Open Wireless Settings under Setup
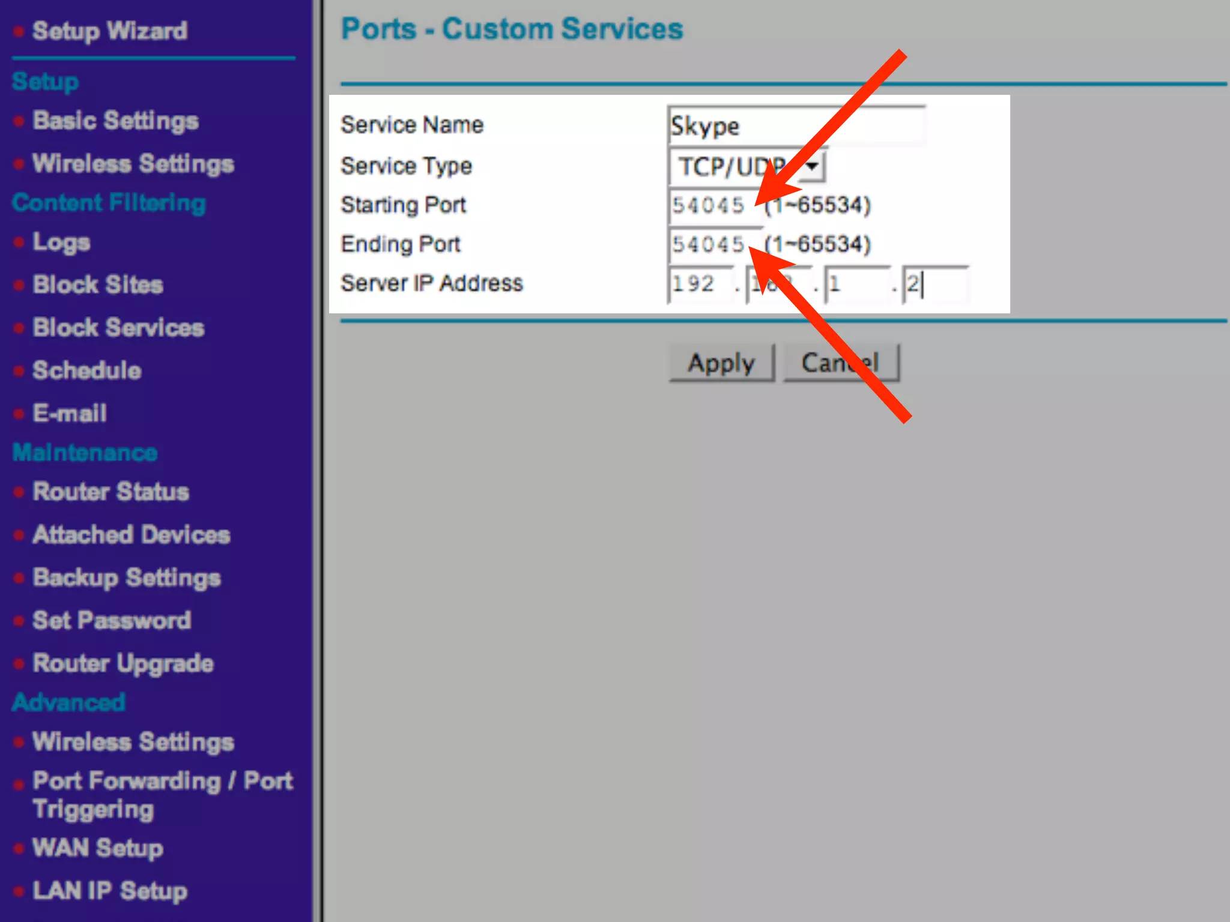 (x=133, y=164)
